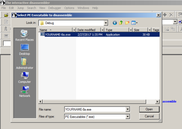Click the document icon in IDA left toolbar
The image size is (182, 129).
pos(6,22)
